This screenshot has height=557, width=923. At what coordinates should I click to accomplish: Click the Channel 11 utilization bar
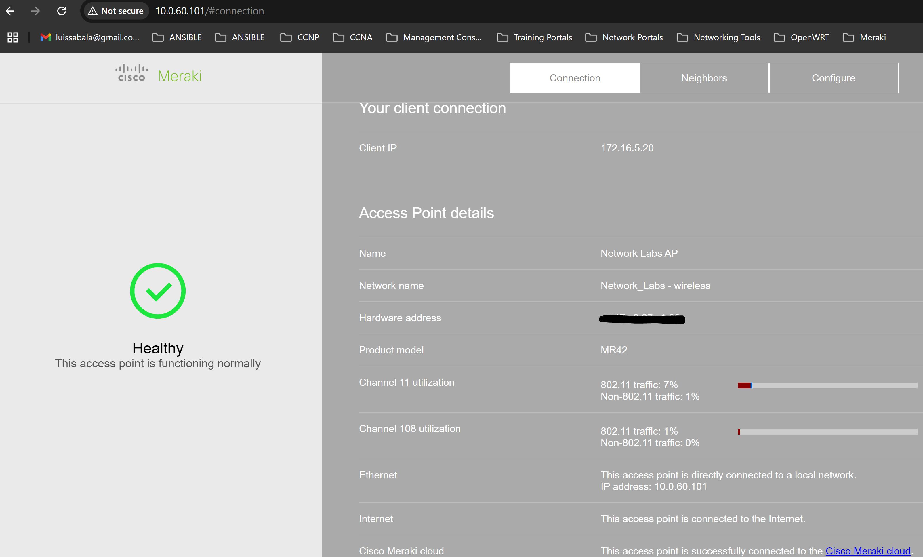pos(827,385)
